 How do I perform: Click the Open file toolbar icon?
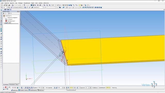[x=5, y=5]
